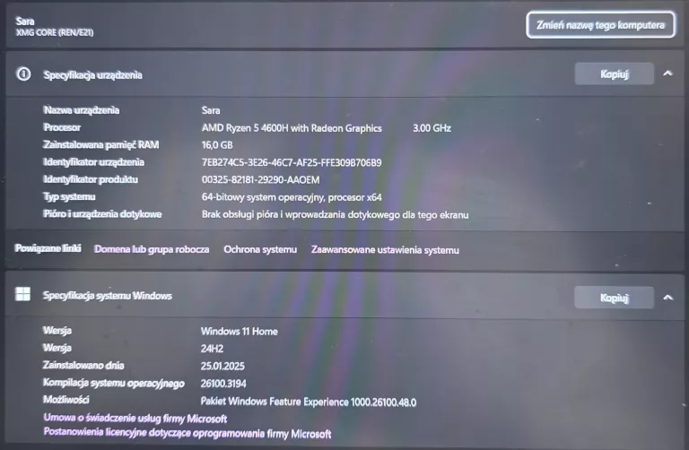The width and height of the screenshot is (689, 450).
Task: Click the 'Zainstalowana pamięć RAM' label
Action: 101,145
